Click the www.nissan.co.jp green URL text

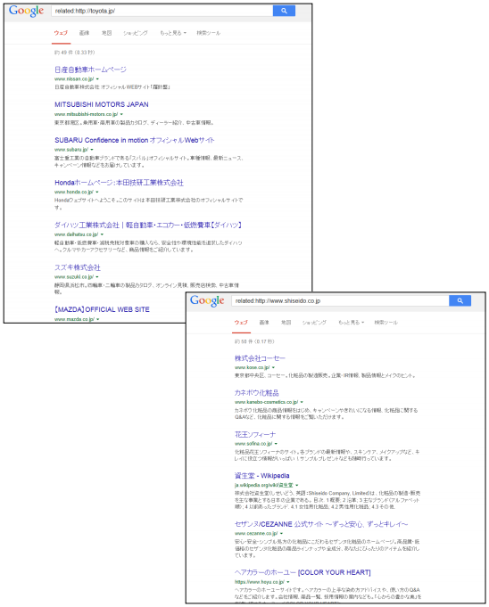coord(74,79)
